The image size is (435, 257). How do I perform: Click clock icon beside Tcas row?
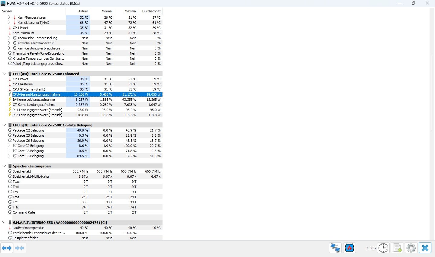tap(10, 182)
